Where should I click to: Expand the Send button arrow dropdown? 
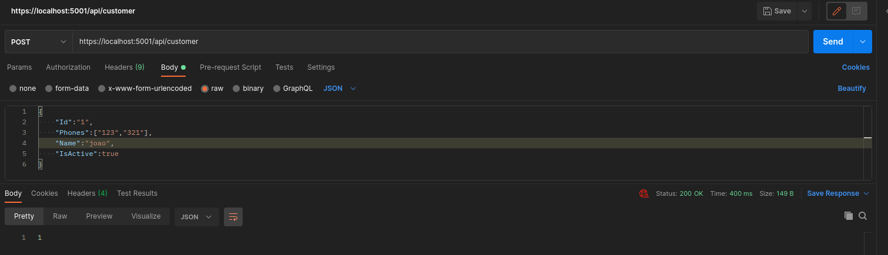coord(862,42)
